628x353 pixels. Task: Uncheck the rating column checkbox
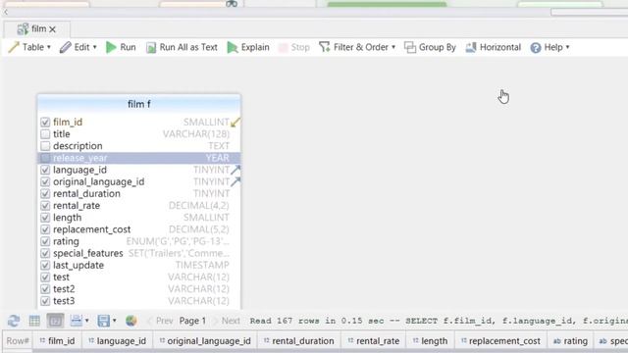[x=45, y=241]
